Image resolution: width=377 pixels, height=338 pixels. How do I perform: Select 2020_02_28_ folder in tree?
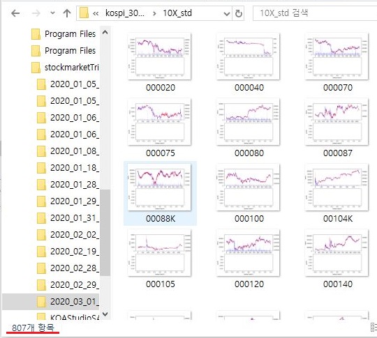coord(68,268)
